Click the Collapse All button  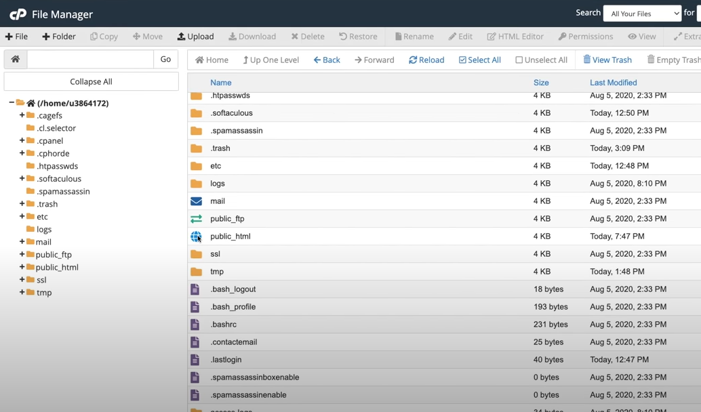pos(90,81)
